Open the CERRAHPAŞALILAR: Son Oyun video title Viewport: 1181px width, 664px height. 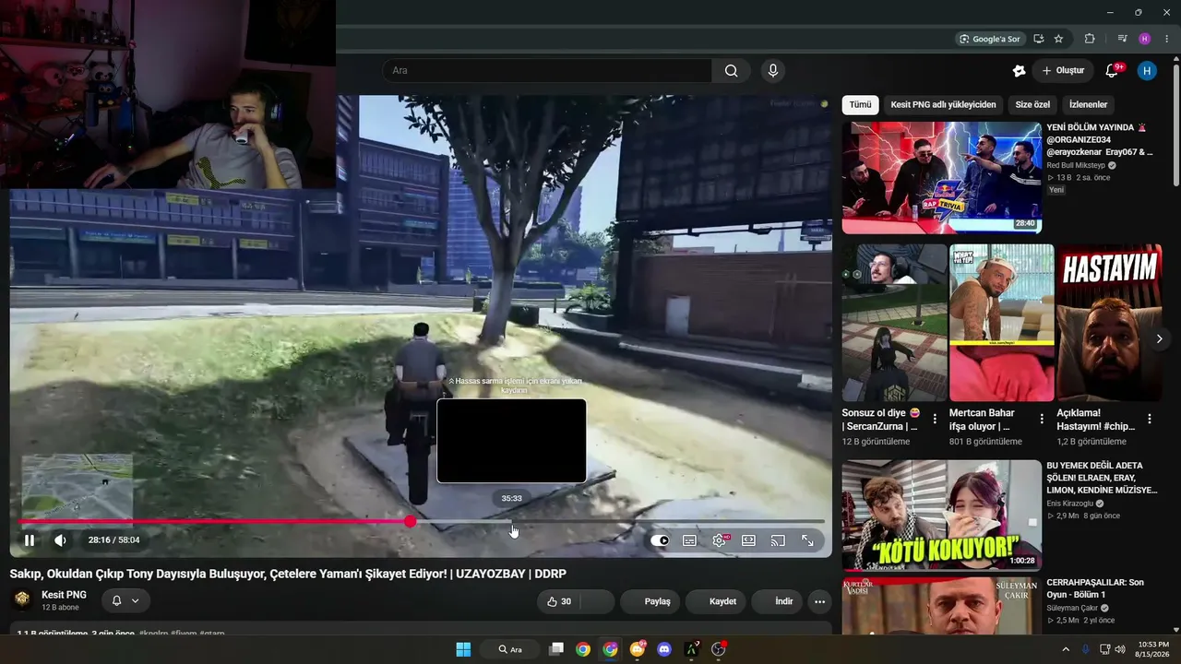coord(1095,588)
